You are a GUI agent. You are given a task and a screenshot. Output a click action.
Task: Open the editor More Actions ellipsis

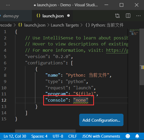[138, 16]
